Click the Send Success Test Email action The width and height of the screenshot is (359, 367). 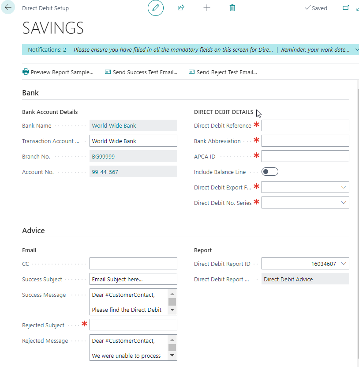click(x=144, y=72)
